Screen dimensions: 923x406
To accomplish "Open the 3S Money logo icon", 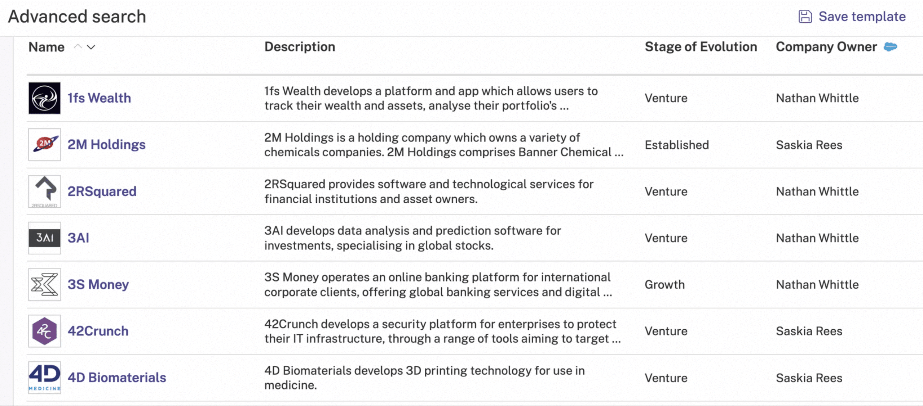I will point(45,284).
